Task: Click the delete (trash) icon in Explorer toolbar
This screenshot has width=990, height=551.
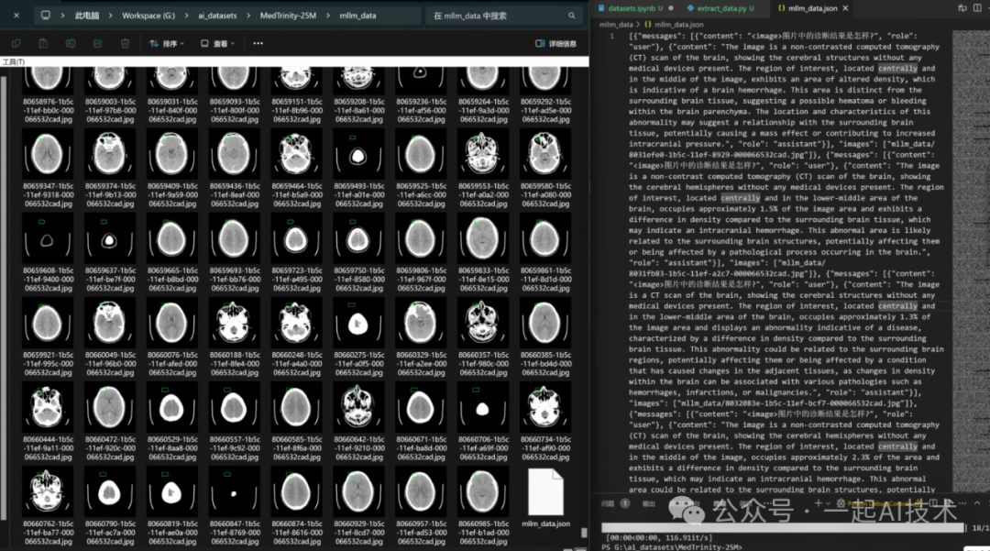Action: pyautogui.click(x=125, y=43)
